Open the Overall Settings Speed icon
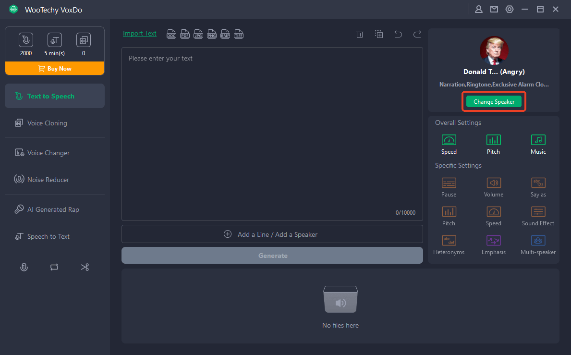The width and height of the screenshot is (571, 355). [449, 140]
